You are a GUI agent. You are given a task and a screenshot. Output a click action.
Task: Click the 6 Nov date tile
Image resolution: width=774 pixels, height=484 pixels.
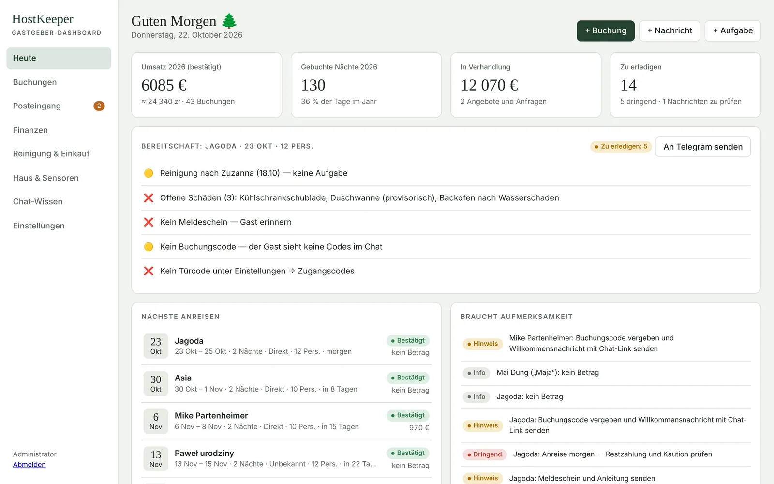156,421
